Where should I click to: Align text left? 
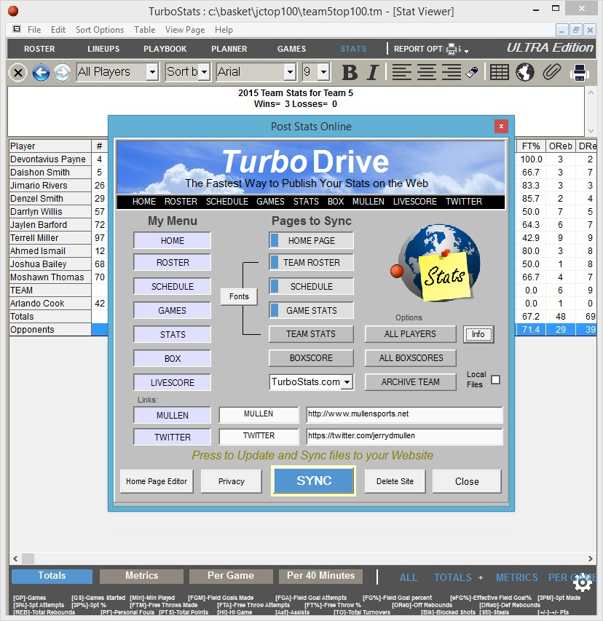click(401, 73)
